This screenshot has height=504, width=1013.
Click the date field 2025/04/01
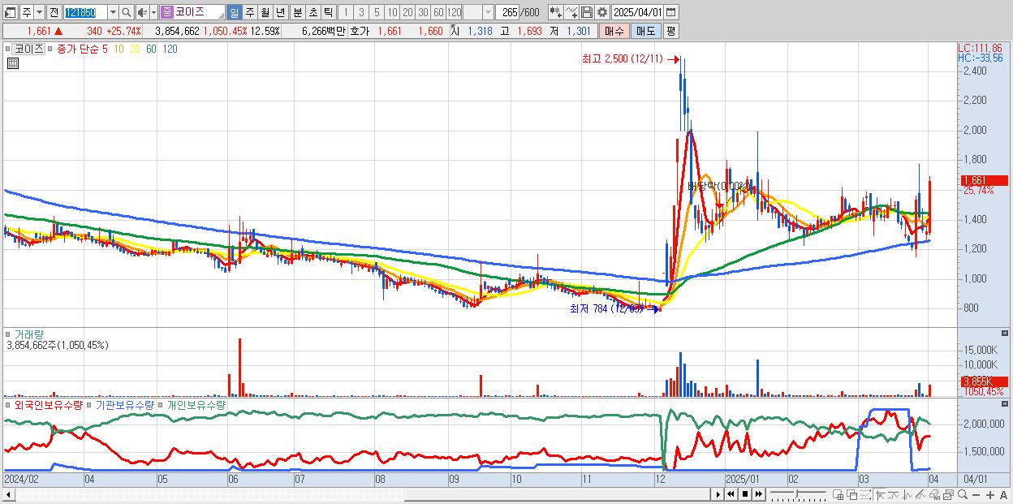coord(637,12)
